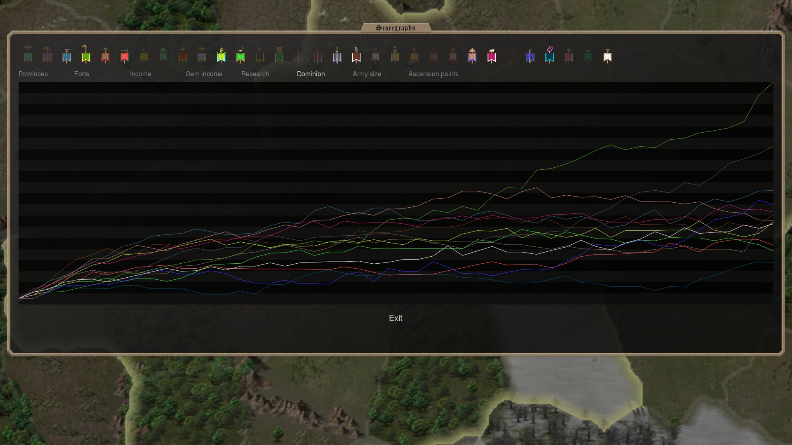Toggle the dim teal banner with umbrella topper
The width and height of the screenshot is (792, 445).
coord(28,54)
